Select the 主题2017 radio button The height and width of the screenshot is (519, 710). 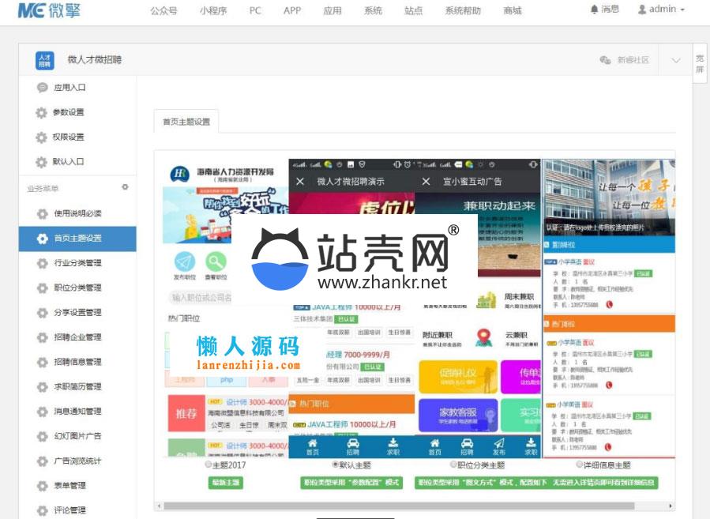[x=208, y=464]
